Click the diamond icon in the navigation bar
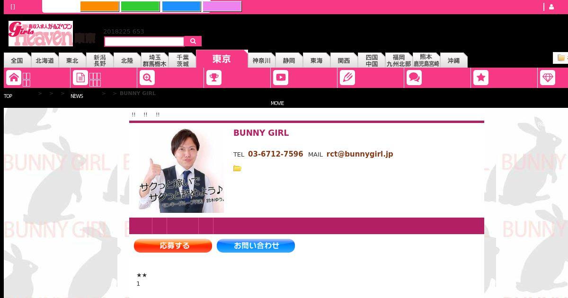The height and width of the screenshot is (298, 568). point(548,78)
